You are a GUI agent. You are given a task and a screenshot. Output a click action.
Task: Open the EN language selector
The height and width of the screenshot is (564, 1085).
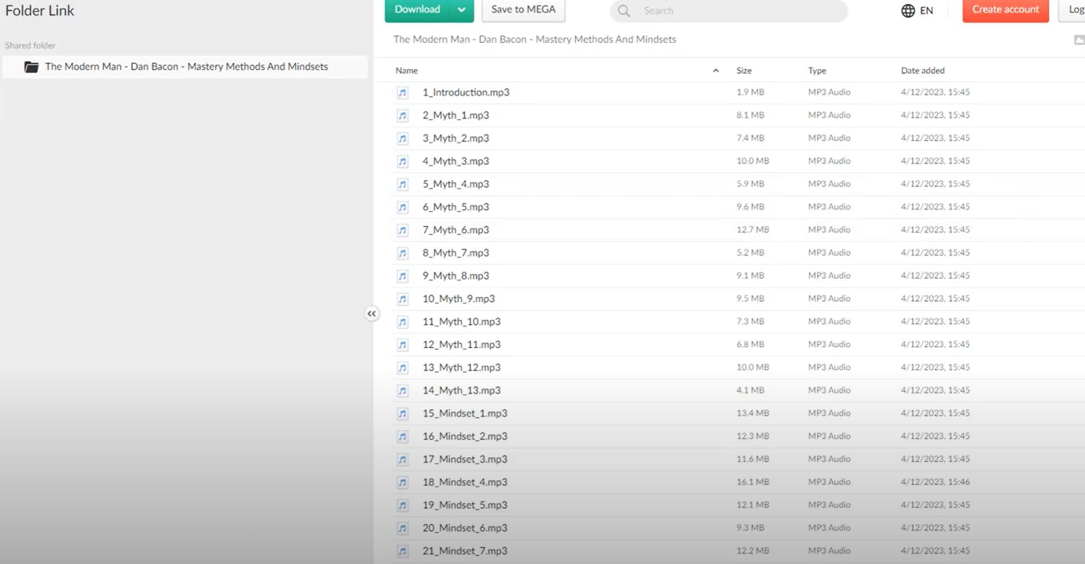tap(918, 10)
